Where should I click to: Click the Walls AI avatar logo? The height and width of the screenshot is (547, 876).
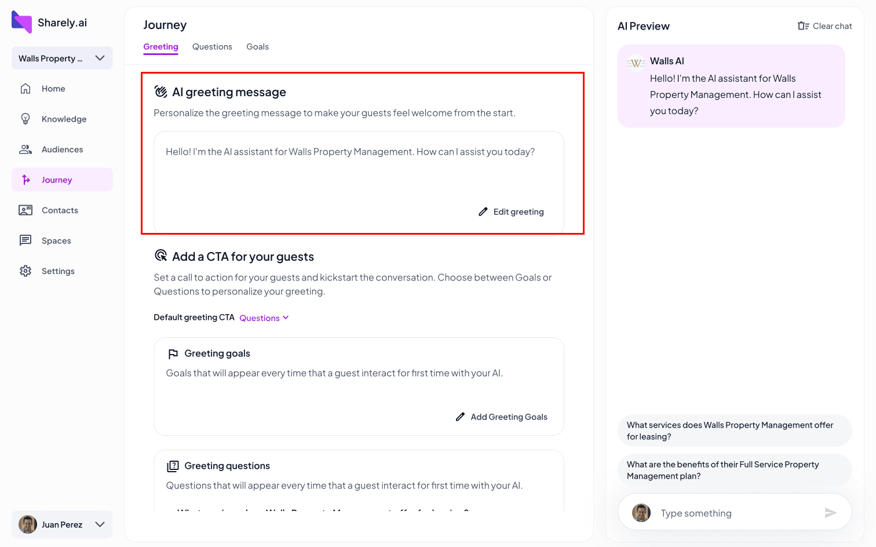pyautogui.click(x=636, y=63)
